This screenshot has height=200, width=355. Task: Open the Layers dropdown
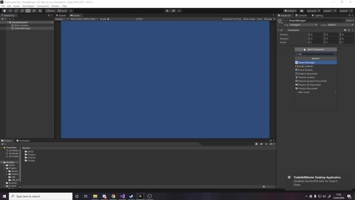click(x=329, y=11)
